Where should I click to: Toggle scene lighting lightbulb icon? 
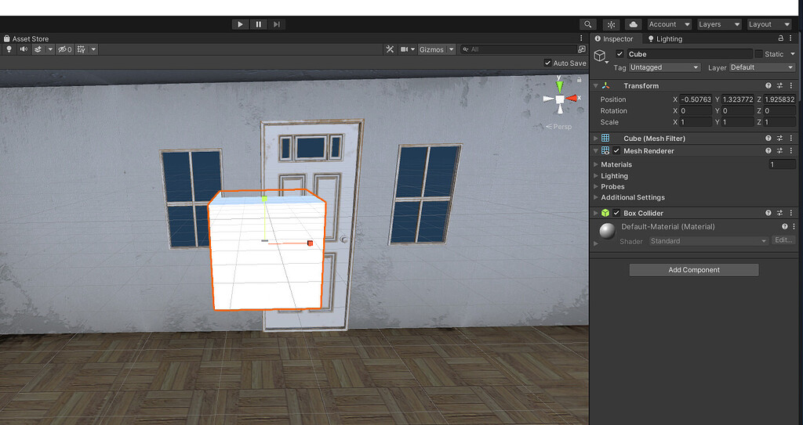point(9,49)
